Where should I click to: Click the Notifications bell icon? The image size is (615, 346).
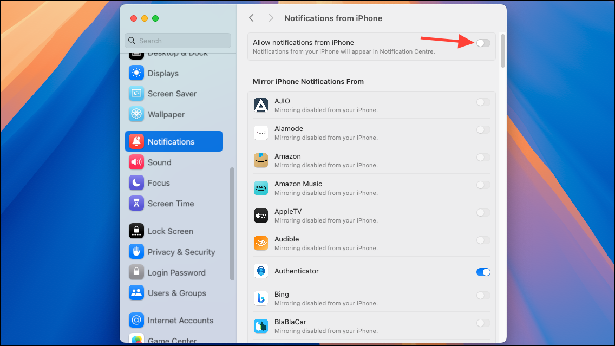[136, 142]
